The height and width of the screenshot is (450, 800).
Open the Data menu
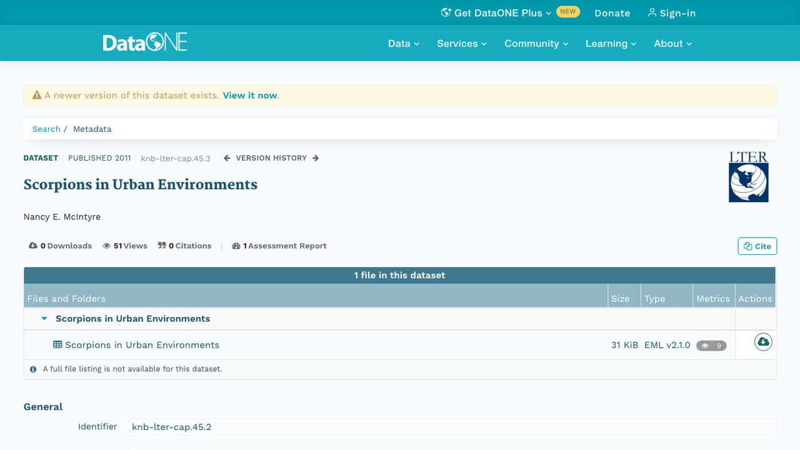404,43
